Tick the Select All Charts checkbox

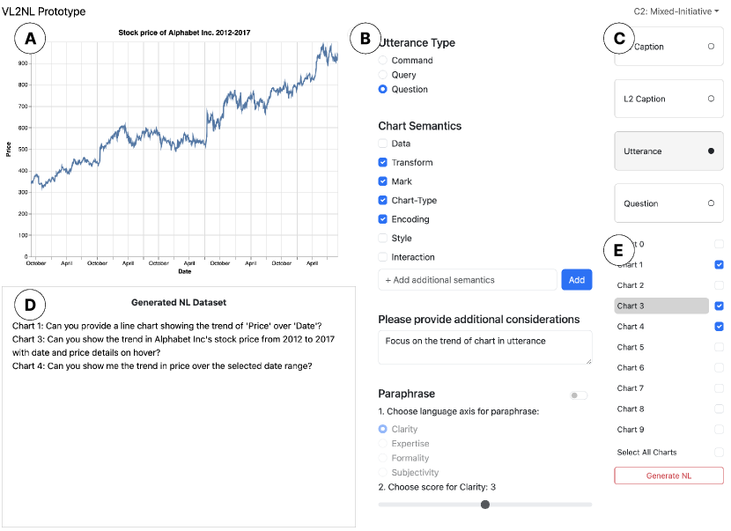click(720, 453)
